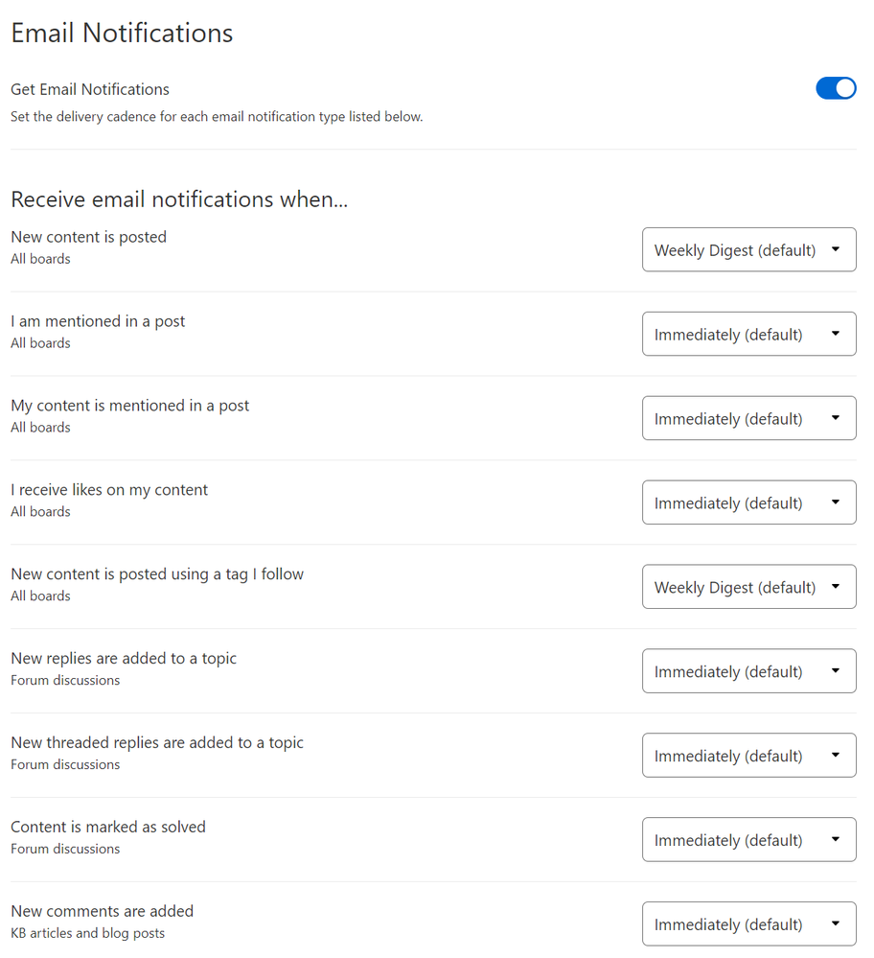Click the 'Get Email Notifications' label text
The image size is (874, 958).
point(90,89)
